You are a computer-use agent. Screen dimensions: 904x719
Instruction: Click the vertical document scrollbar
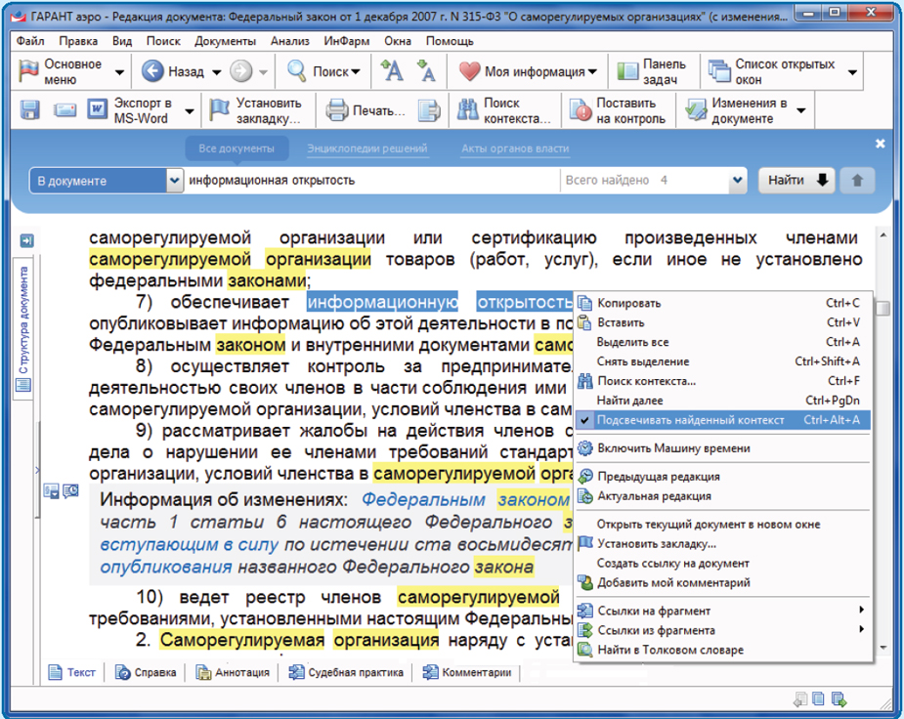point(882,440)
